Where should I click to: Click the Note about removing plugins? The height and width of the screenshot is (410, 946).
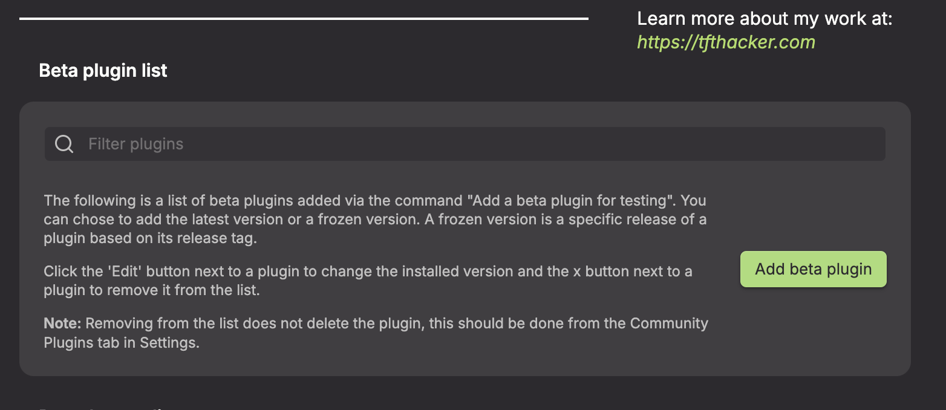point(375,332)
